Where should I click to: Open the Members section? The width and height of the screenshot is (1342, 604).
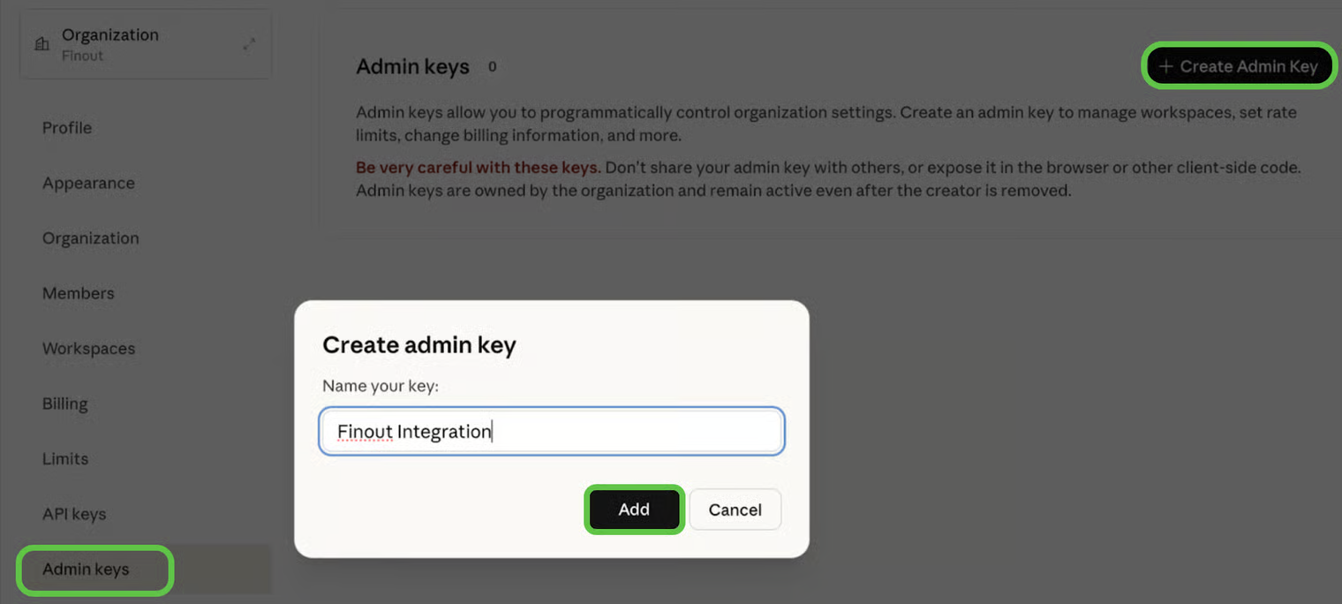coord(78,293)
